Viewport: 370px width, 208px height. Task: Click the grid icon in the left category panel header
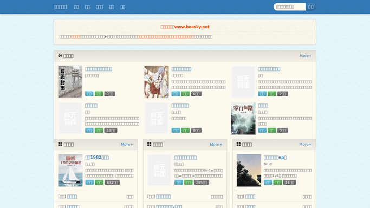(60, 144)
